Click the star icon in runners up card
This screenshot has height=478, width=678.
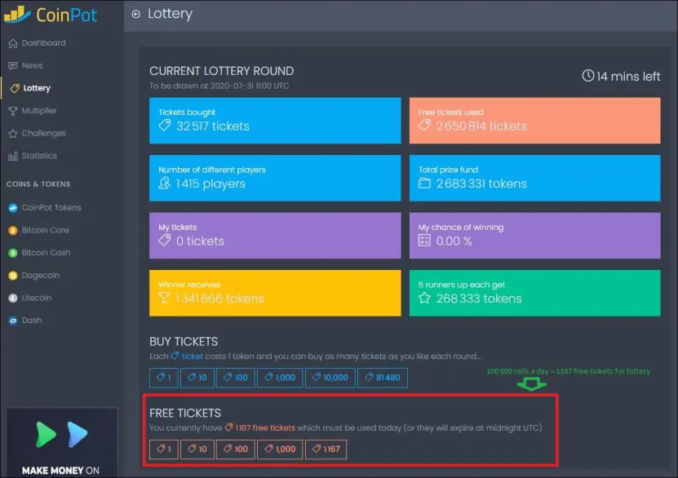(424, 298)
